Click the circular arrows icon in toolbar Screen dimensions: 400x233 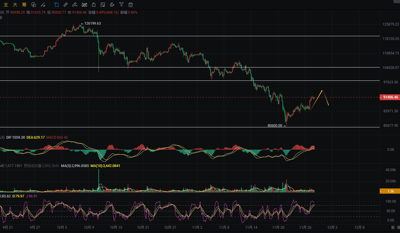point(34,5)
